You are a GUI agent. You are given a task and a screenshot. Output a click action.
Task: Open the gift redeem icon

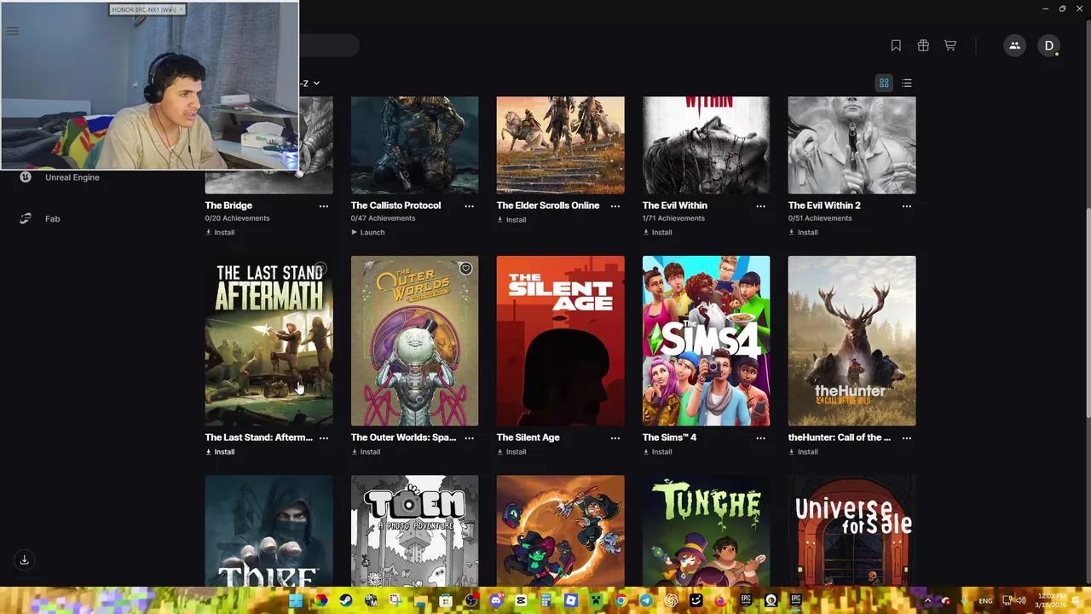923,46
